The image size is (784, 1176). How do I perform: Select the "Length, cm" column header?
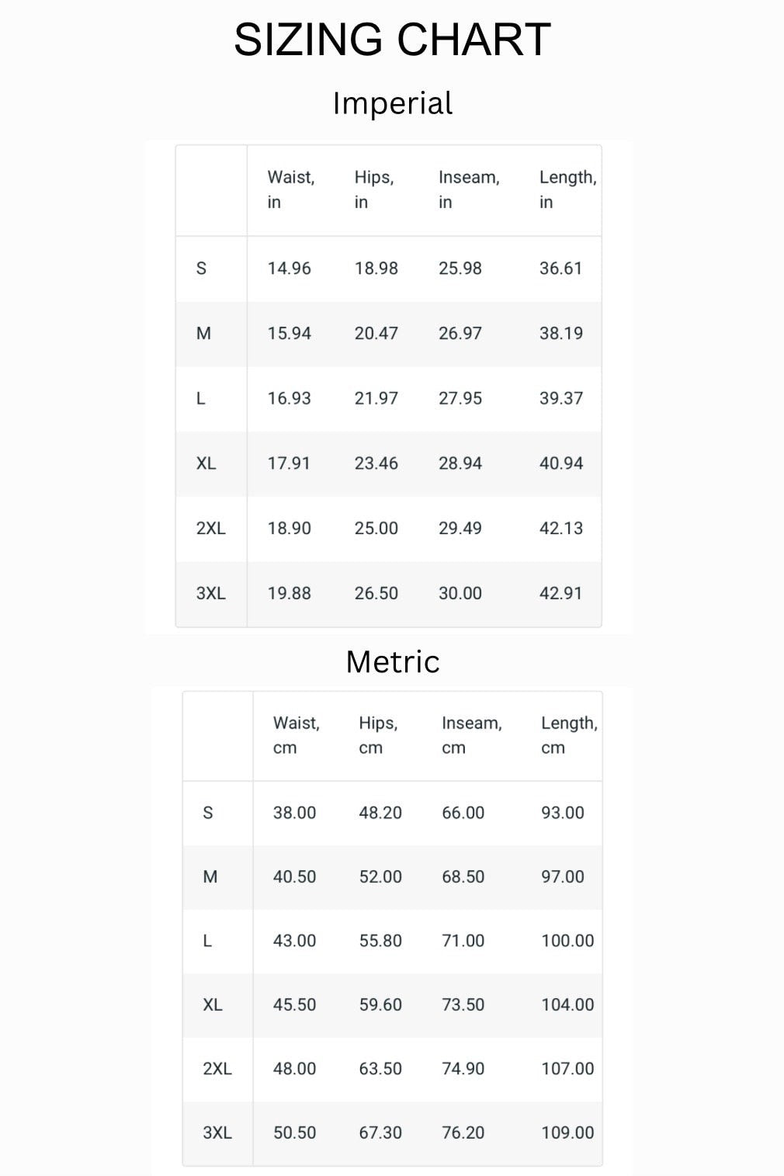(x=569, y=735)
